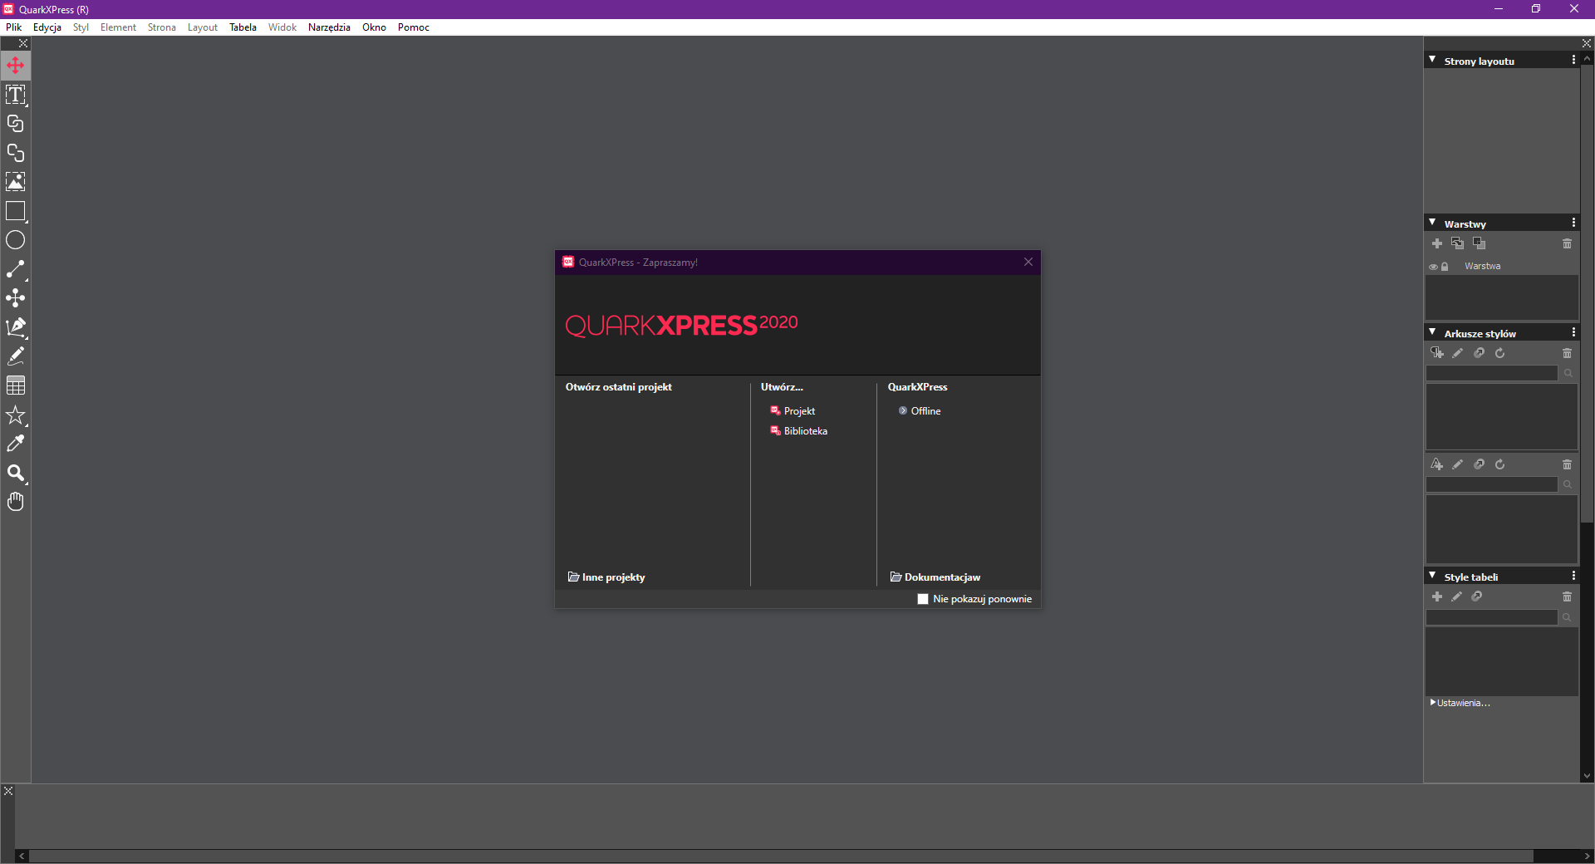Click the right palette scroll down arrow
Viewport: 1595px width, 864px height.
1587,776
